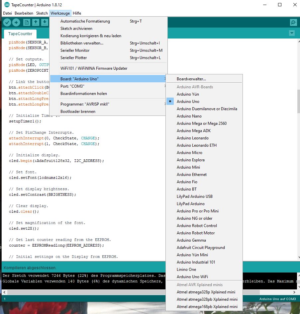Click the Open sketch up-arrow icon
Viewport: 300px width, 314px height.
[36, 22]
